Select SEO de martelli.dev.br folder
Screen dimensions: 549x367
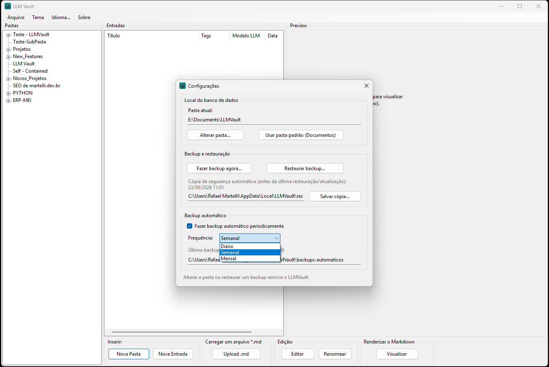[37, 86]
